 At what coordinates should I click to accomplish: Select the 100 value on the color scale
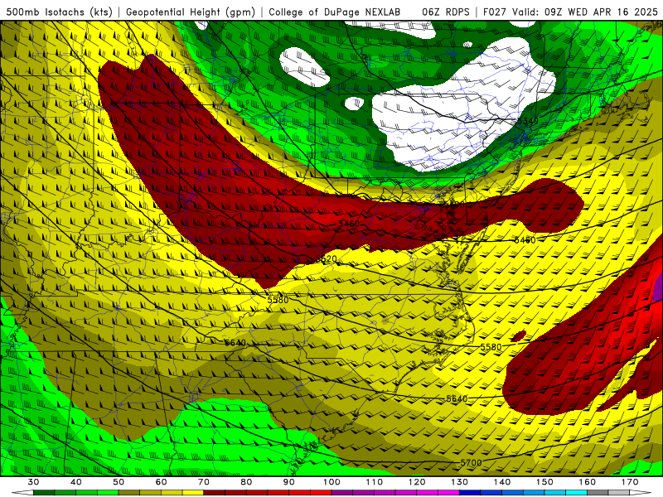[332, 482]
